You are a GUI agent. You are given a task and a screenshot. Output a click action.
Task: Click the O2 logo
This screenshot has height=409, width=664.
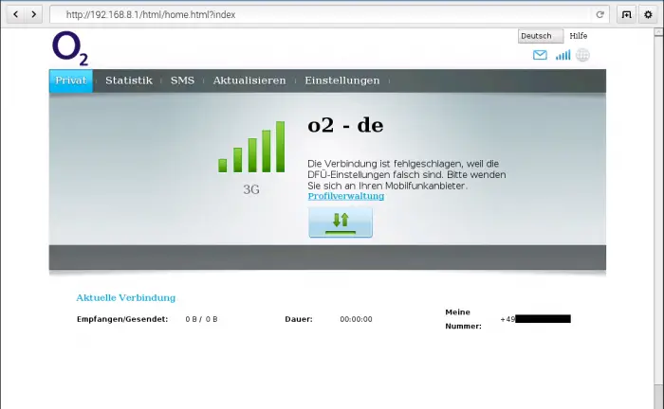point(70,48)
